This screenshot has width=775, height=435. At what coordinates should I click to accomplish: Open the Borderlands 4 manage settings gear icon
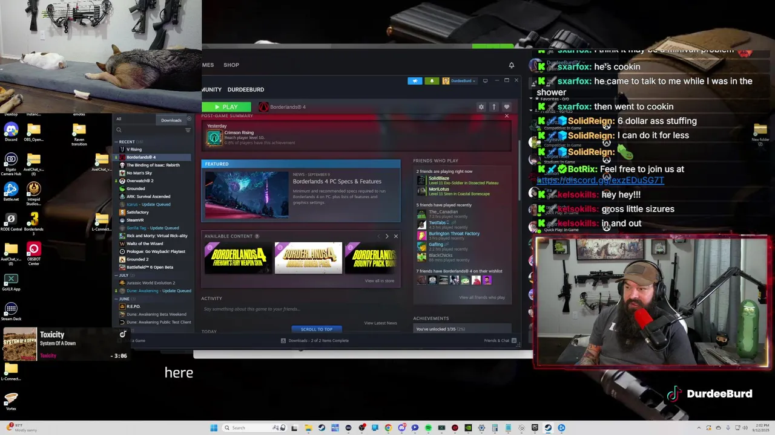(x=481, y=107)
